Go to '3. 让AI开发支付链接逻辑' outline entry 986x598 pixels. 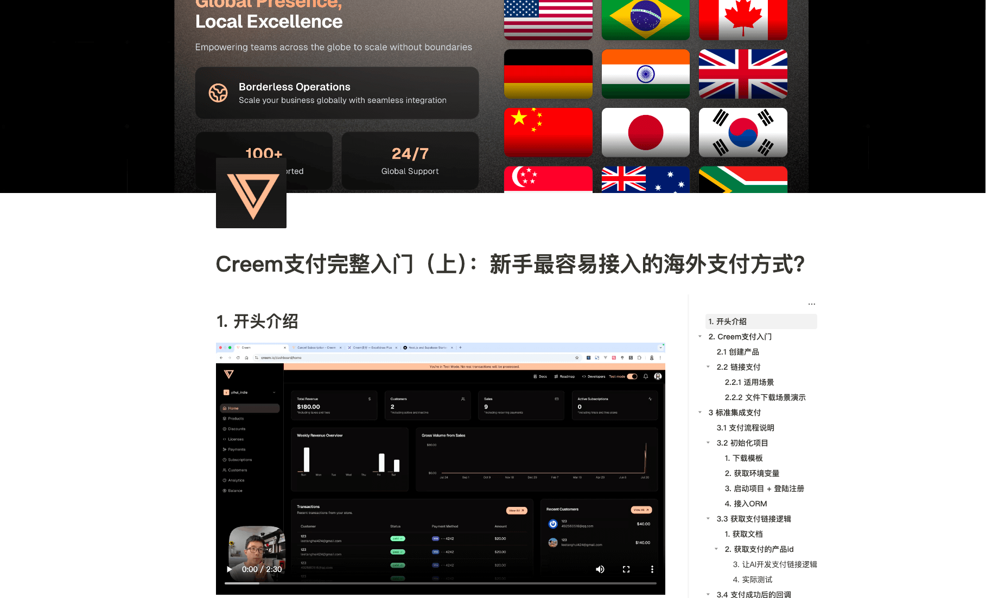click(775, 564)
